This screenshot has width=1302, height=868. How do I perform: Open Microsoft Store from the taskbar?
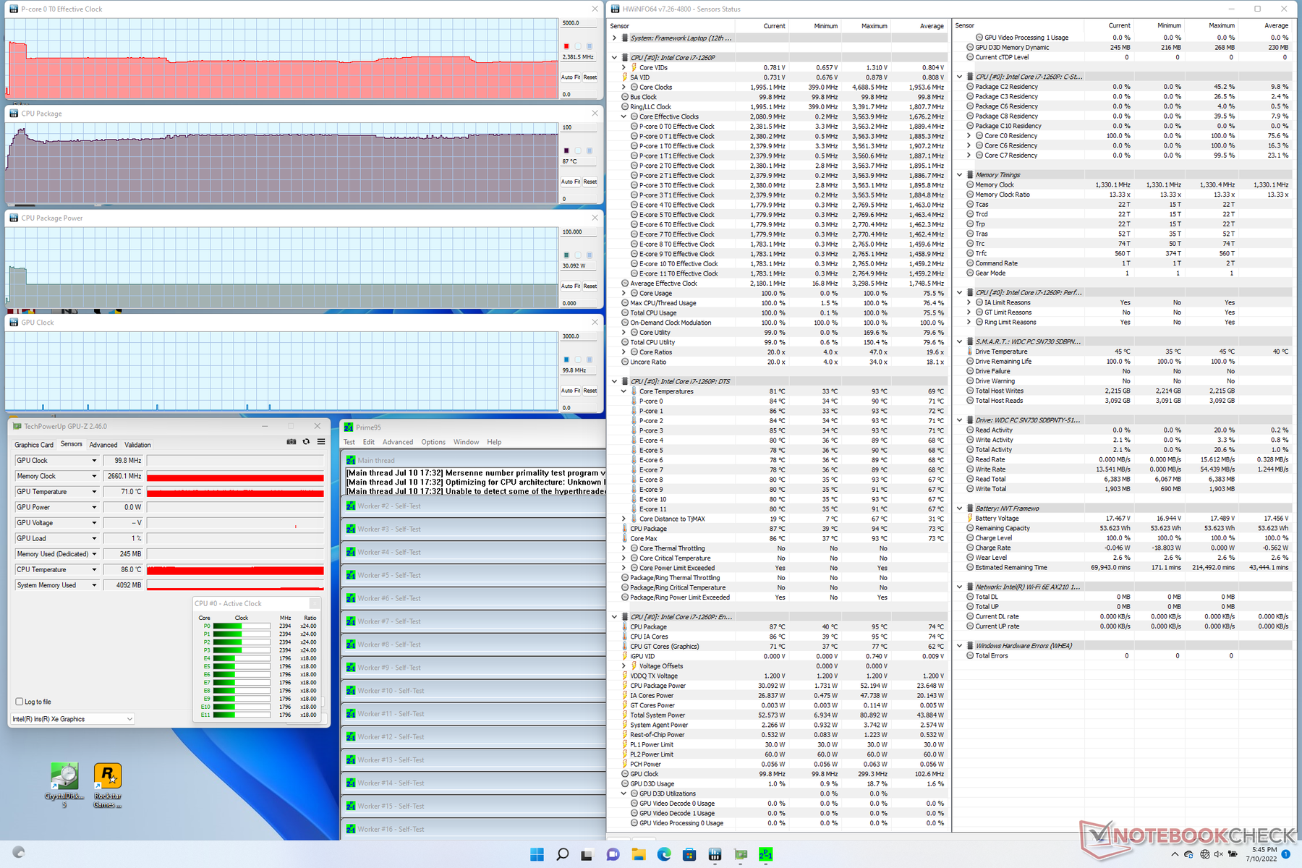tap(689, 854)
